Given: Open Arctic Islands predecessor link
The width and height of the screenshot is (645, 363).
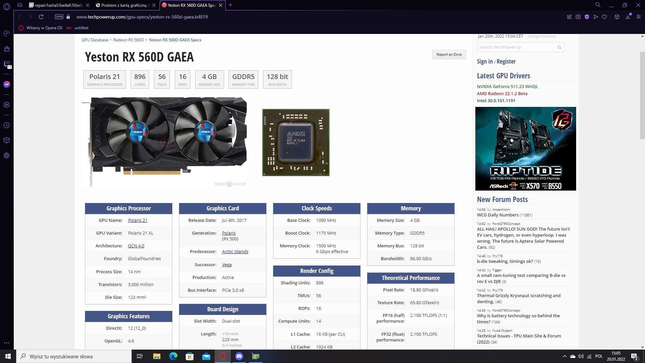Looking at the screenshot, I should coord(235,252).
